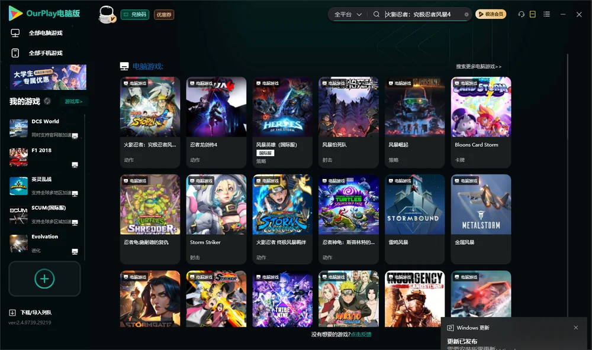Viewport: 592px width, 350px height.
Task: Select 全部手机游戏 in the sidebar
Action: (46, 53)
